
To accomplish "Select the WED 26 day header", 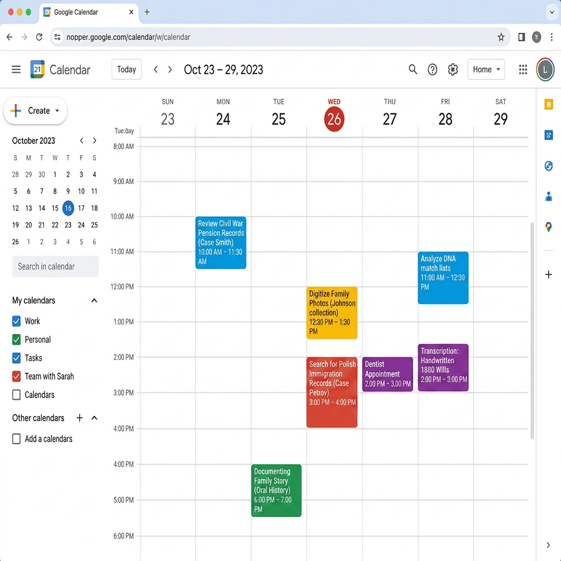I will 334,115.
